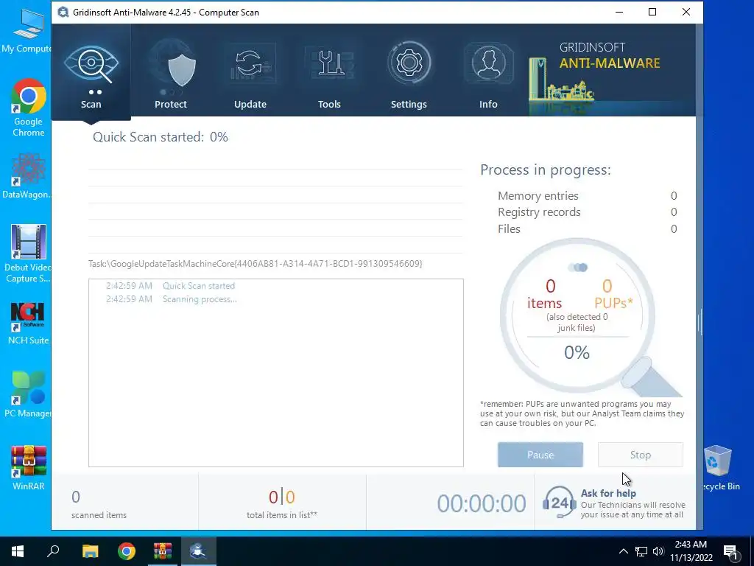This screenshot has height=566, width=754.
Task: Click the 24 headset support icon
Action: coord(560,503)
